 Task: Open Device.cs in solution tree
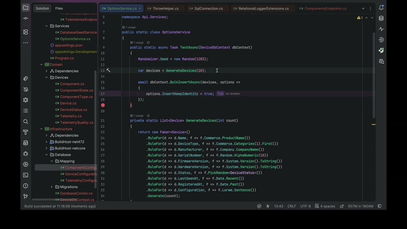[68, 103]
